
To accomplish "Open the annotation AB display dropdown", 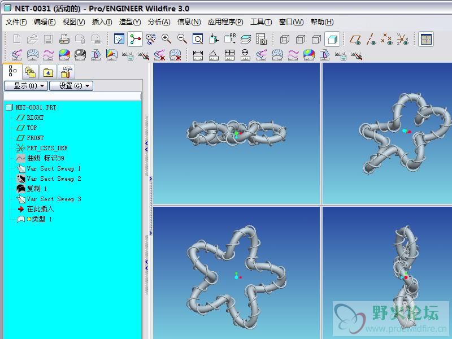I will tap(230, 38).
